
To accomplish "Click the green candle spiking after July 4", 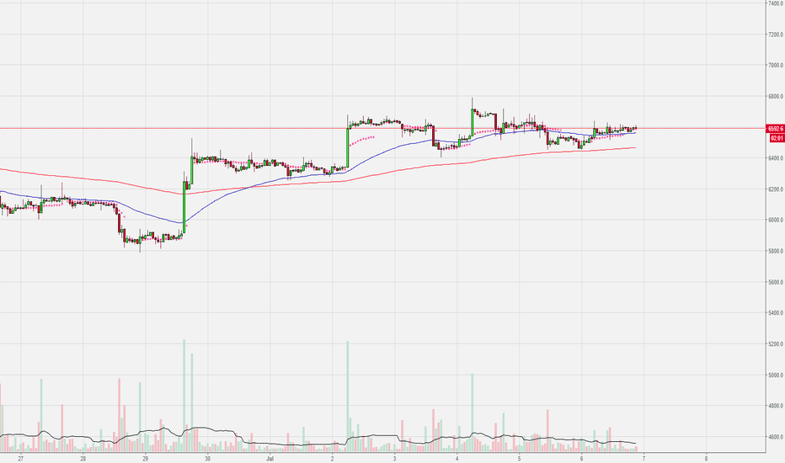I will (473, 121).
